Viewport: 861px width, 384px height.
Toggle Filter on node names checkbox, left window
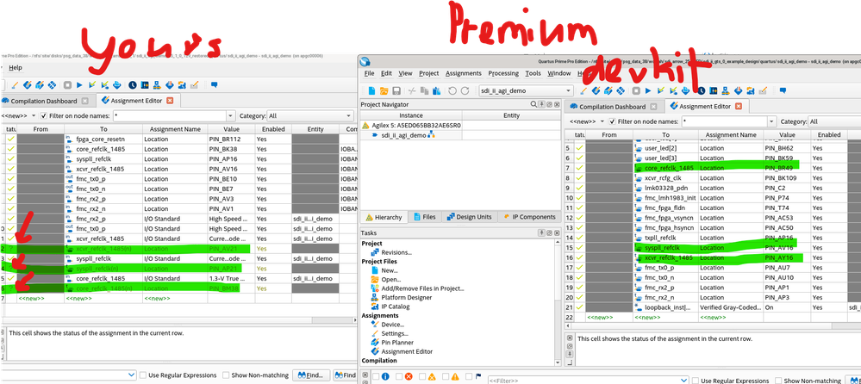tap(45, 115)
